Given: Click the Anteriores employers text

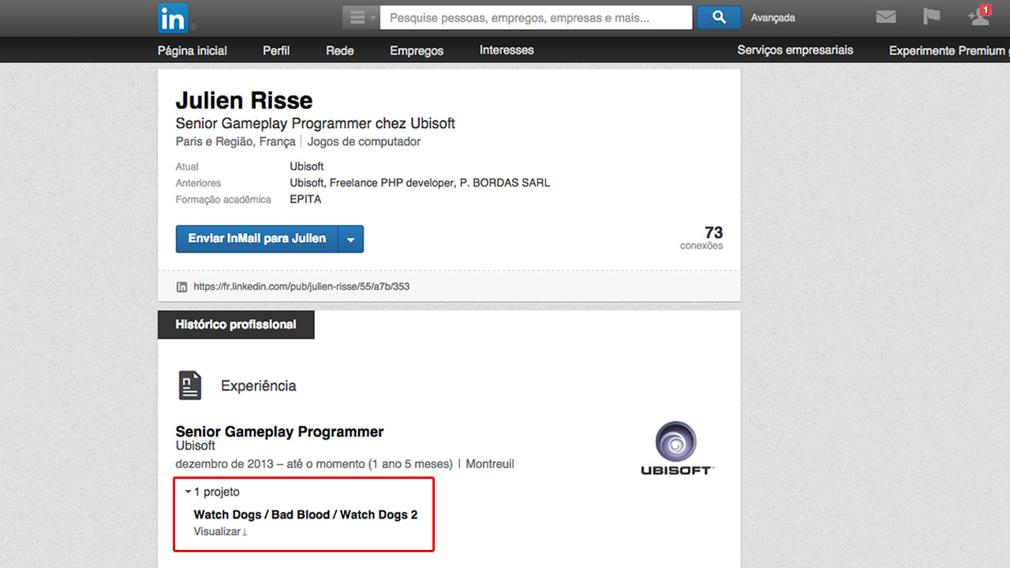Looking at the screenshot, I should 420,183.
